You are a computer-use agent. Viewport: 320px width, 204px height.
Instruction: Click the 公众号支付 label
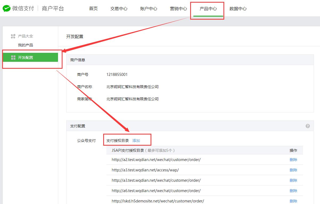[86, 141]
